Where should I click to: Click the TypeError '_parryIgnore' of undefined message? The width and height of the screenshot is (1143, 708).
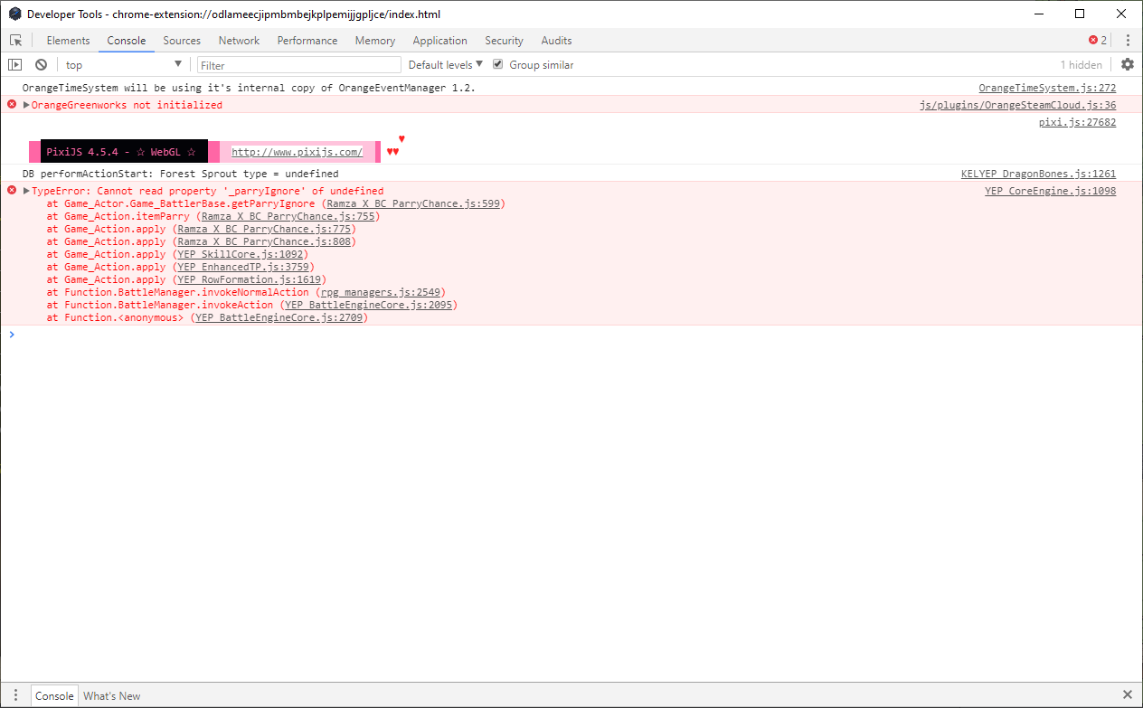click(x=207, y=191)
